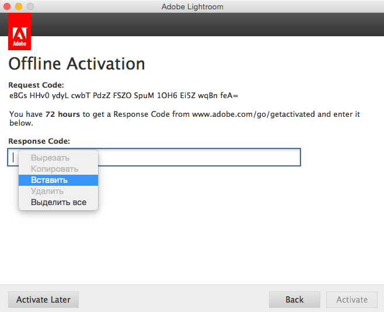Click the Activate Later button
This screenshot has height=312, width=384.
pos(43,300)
